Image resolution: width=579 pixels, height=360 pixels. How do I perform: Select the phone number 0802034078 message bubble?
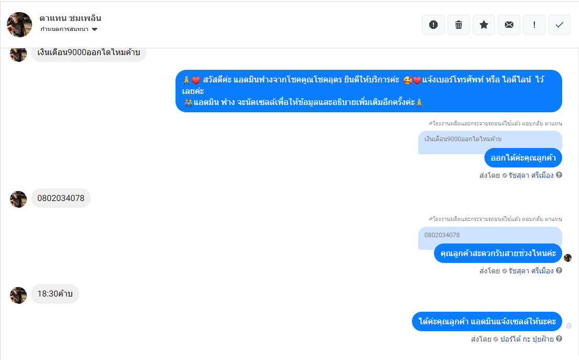tap(61, 198)
